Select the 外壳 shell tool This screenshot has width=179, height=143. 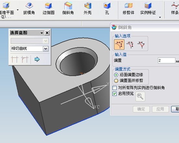tap(88, 9)
